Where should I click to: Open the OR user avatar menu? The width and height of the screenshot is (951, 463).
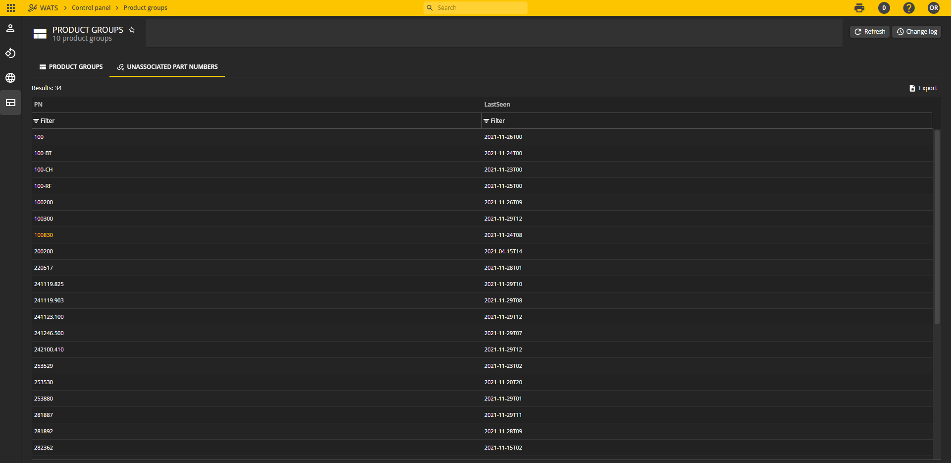coord(934,8)
